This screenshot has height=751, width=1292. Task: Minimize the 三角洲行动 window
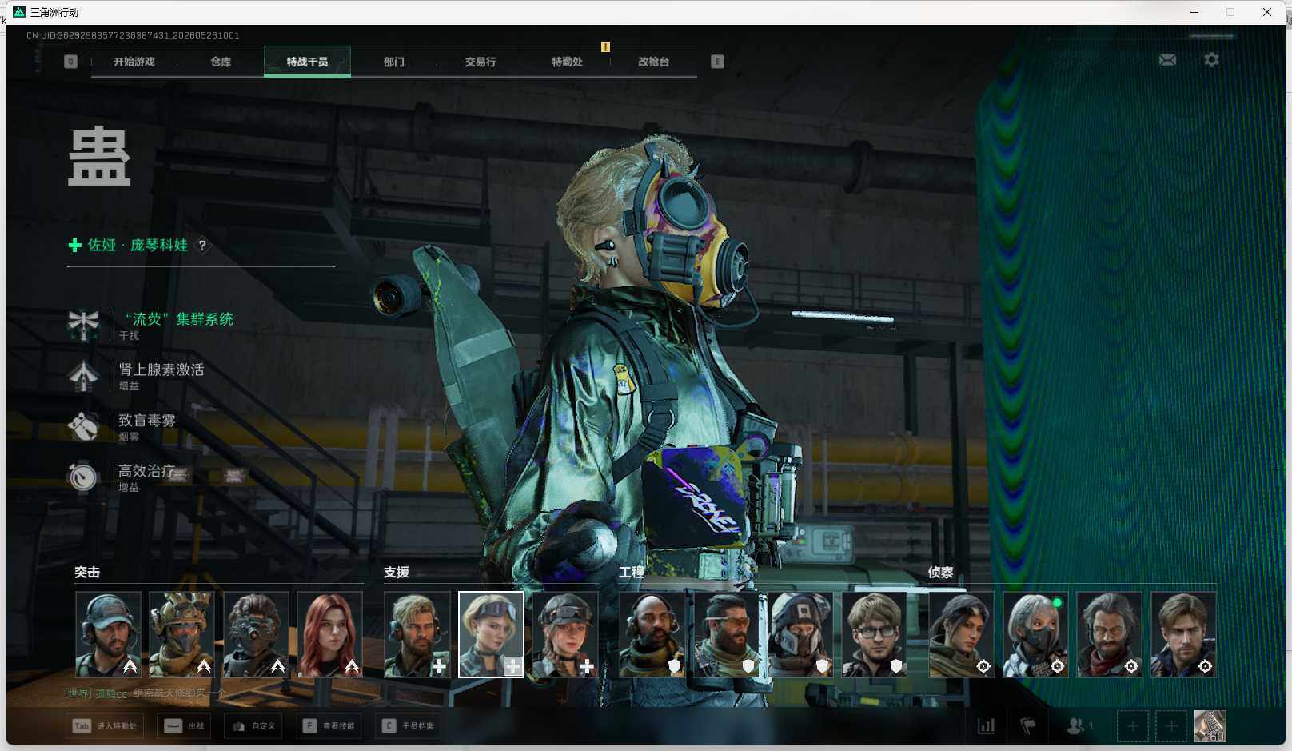1194,12
